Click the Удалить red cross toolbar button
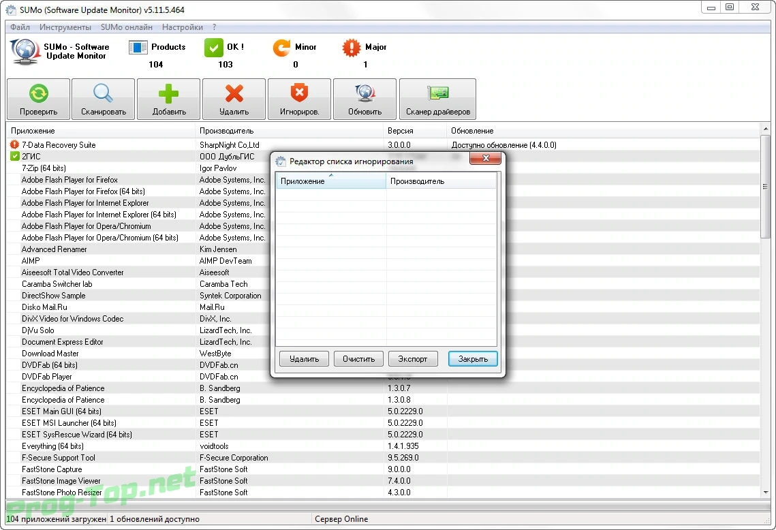This screenshot has width=776, height=530. pyautogui.click(x=234, y=99)
